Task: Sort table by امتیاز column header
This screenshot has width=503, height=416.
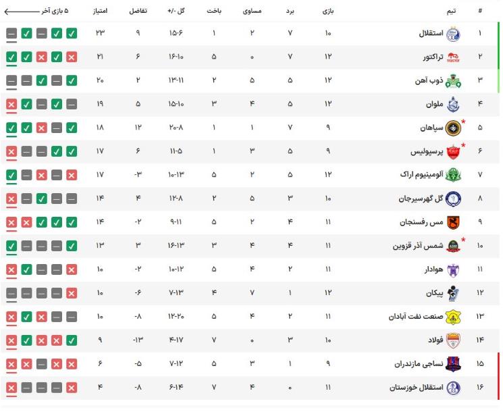Action: (100, 11)
